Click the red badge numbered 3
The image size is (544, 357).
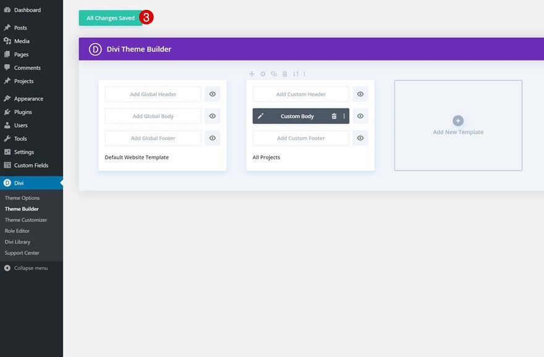[145, 17]
